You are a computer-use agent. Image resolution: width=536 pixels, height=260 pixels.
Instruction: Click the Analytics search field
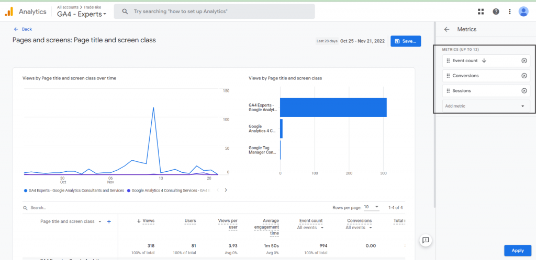click(214, 11)
